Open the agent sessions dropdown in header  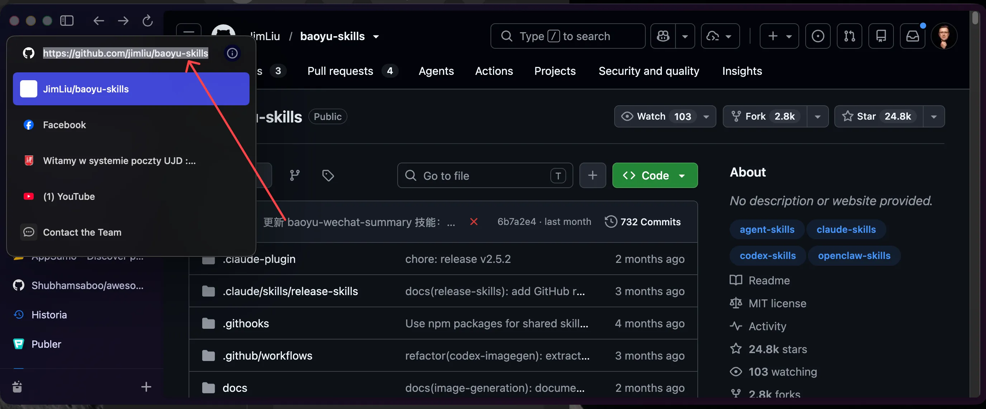720,36
